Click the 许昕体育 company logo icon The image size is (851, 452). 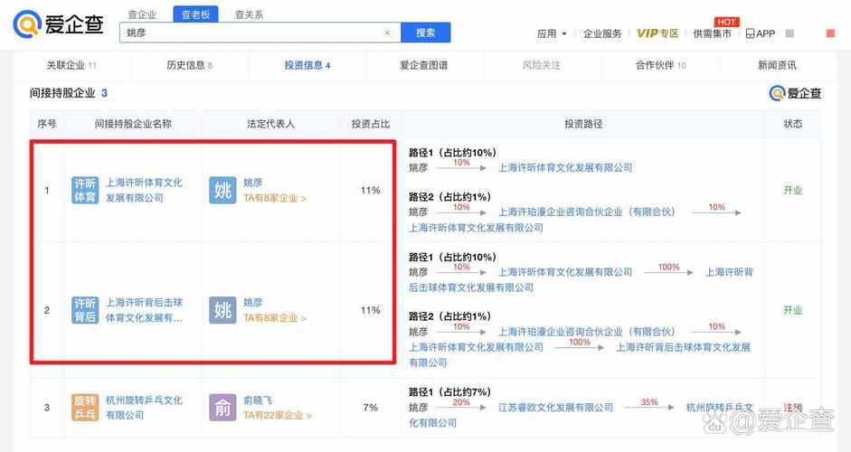[x=85, y=190]
